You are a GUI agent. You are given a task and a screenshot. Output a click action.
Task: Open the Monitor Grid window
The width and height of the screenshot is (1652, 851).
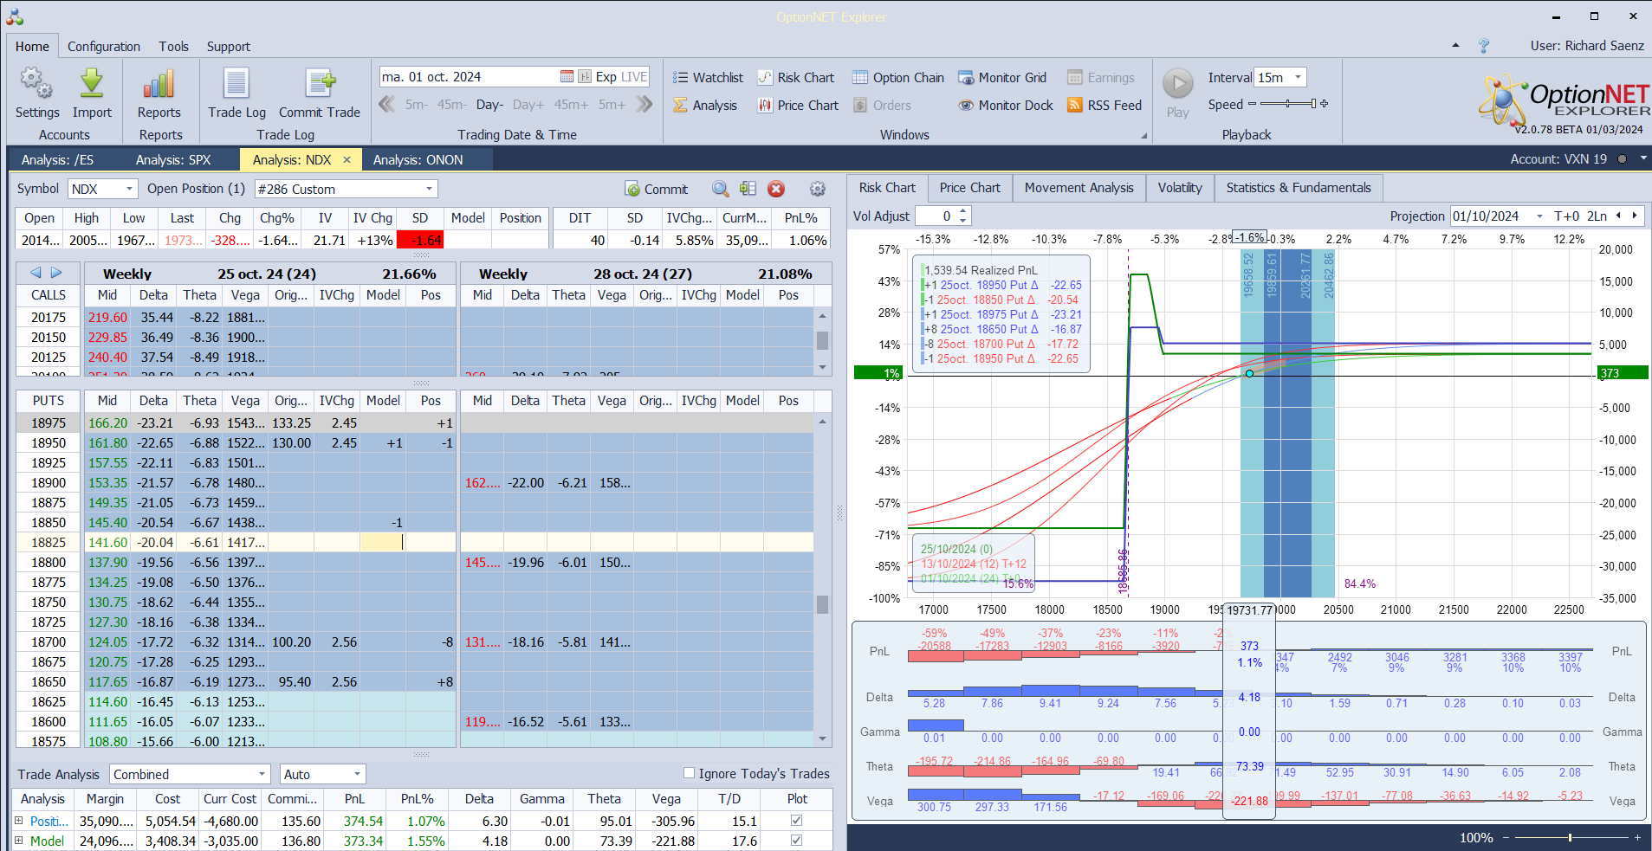click(x=1002, y=78)
